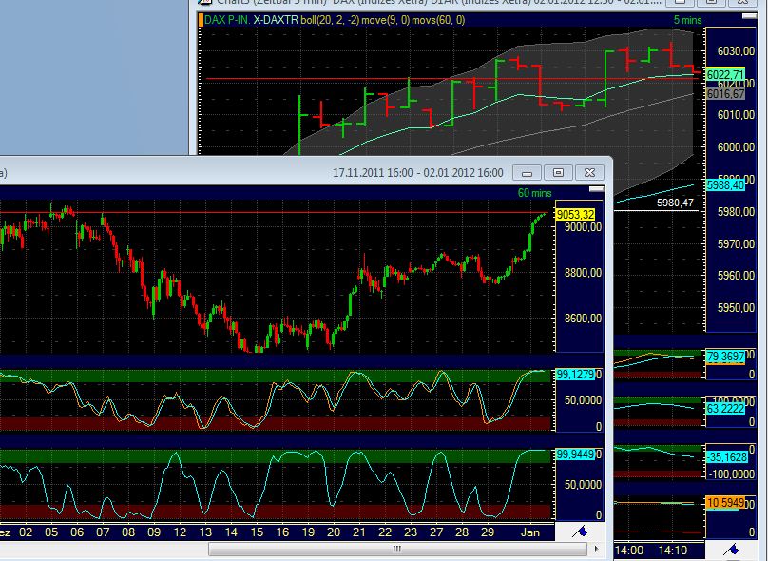Click the right arrow of the horizontal scrollbar
Image resolution: width=768 pixels, height=561 pixels.
tap(597, 550)
